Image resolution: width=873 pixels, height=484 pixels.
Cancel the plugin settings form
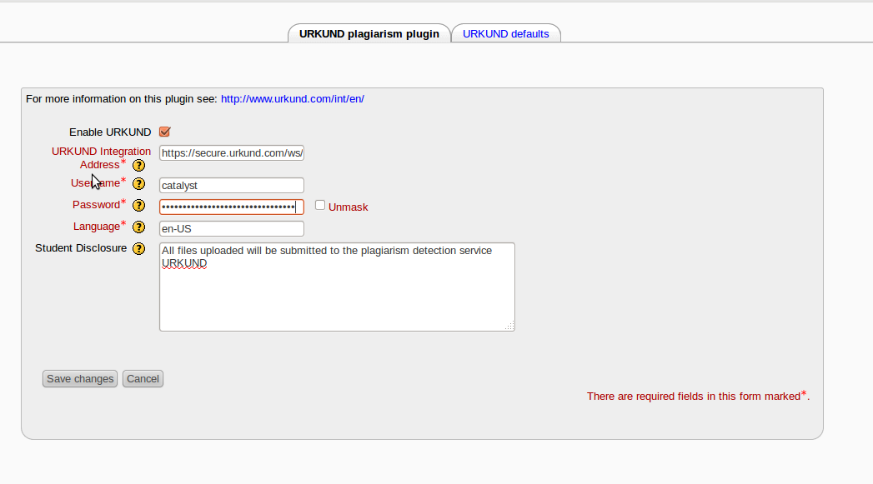click(143, 379)
